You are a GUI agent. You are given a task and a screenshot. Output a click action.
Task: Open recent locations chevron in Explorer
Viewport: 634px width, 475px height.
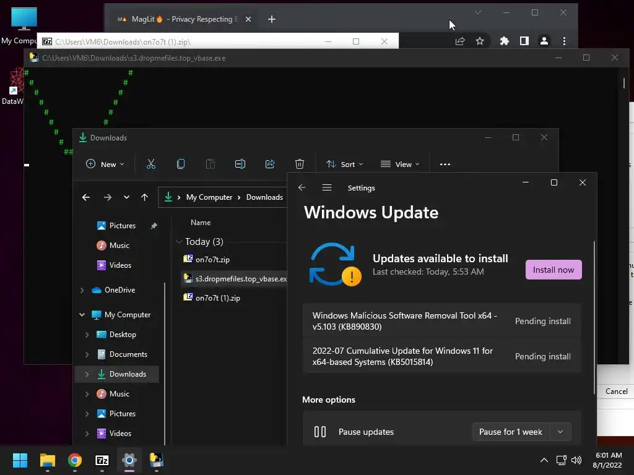pos(126,197)
